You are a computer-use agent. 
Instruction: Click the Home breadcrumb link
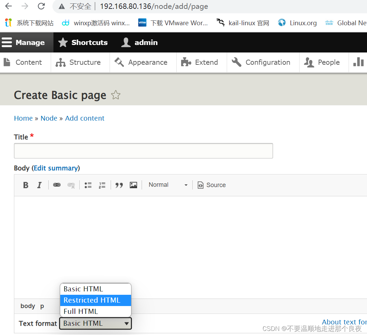point(23,118)
